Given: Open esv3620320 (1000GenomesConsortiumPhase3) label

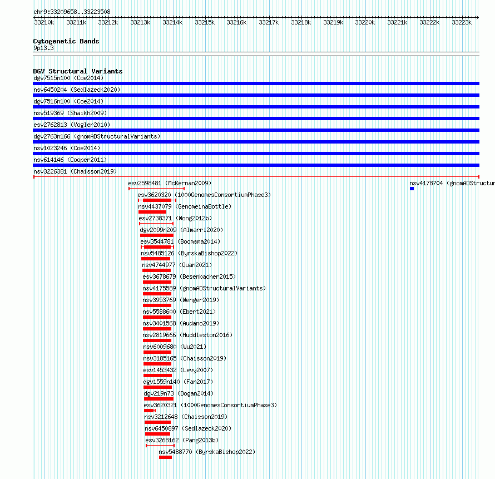Looking at the screenshot, I should (x=204, y=195).
